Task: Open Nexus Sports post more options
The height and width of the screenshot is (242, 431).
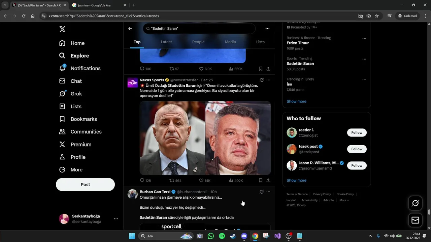Action: point(268,80)
